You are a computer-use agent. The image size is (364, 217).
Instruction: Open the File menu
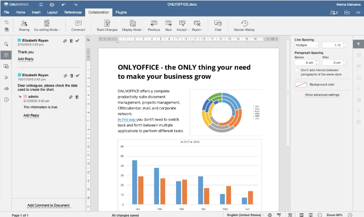[7, 12]
